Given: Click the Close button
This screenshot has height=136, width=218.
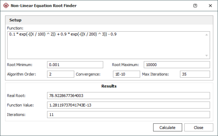Looking at the screenshot, I should click(x=199, y=127).
